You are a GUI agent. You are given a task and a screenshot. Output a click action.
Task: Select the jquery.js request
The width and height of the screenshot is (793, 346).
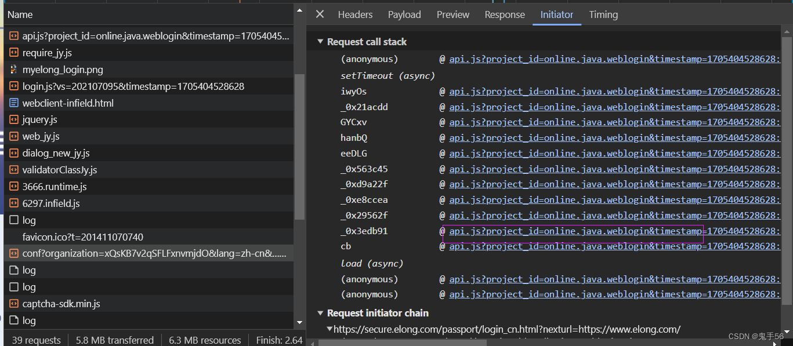click(x=149, y=120)
